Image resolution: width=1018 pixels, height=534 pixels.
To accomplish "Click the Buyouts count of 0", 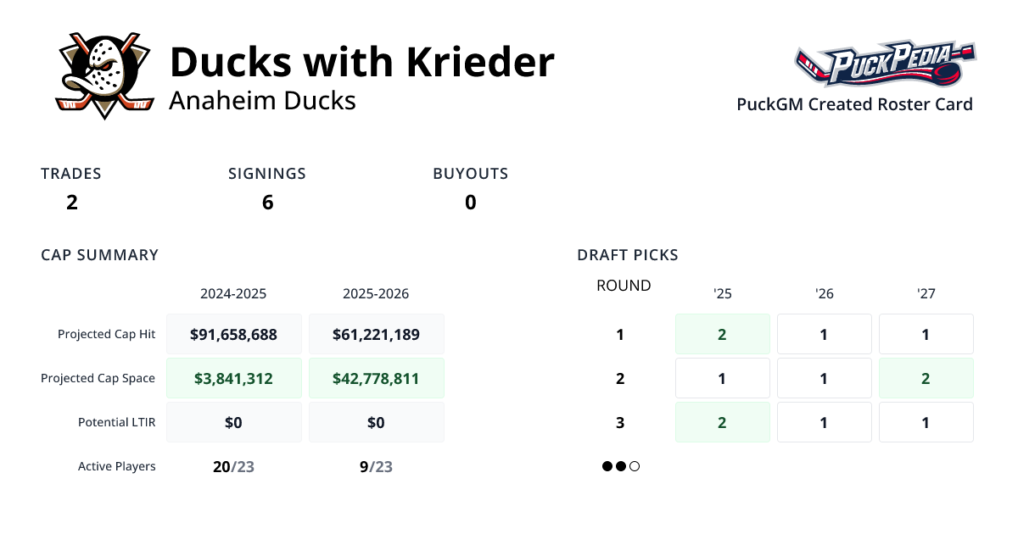I will click(x=470, y=203).
